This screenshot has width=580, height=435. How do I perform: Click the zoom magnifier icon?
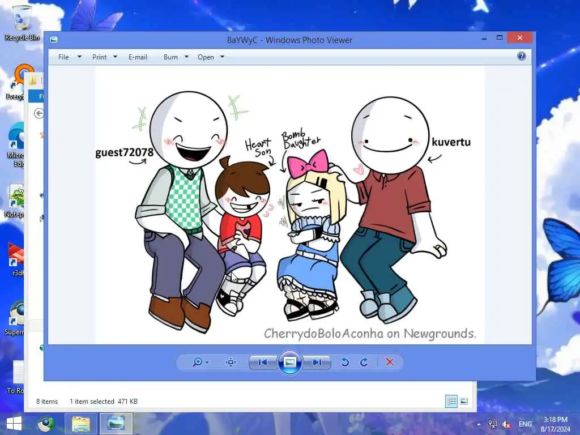point(198,362)
